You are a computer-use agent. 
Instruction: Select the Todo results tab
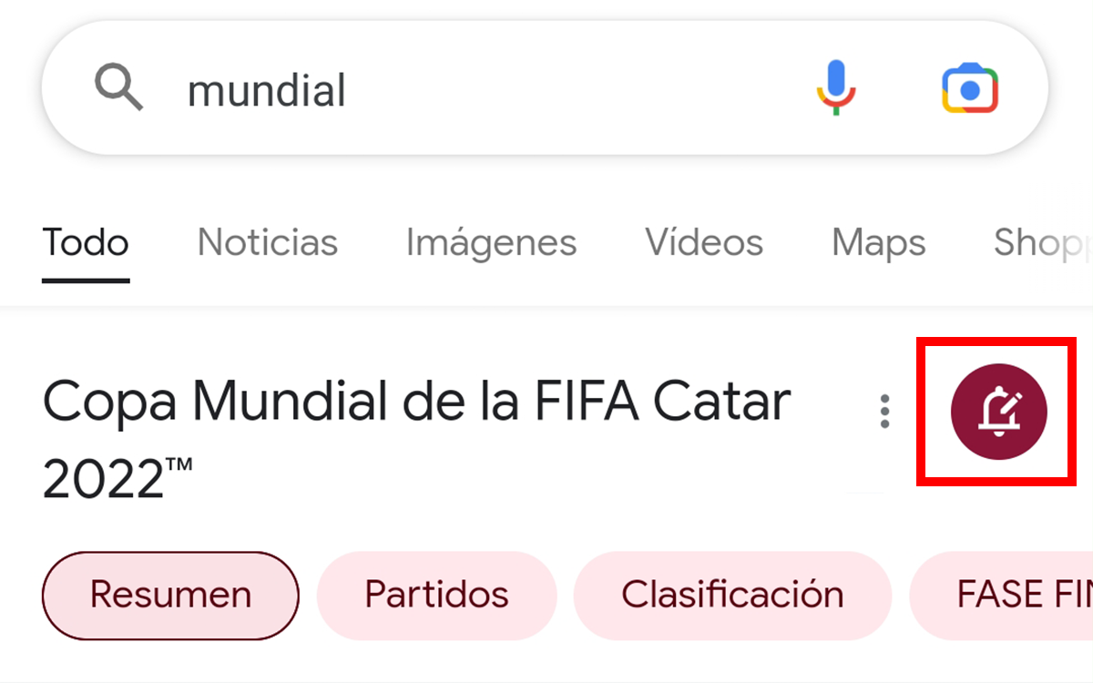coord(86,242)
